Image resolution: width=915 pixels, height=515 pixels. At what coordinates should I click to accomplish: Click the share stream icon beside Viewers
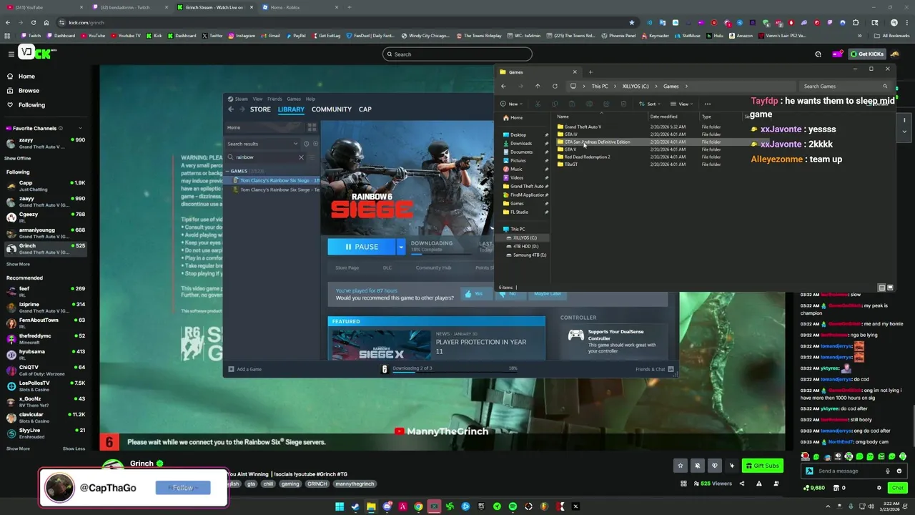pos(741,484)
